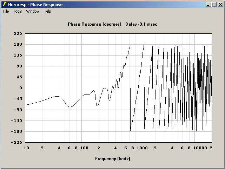Open the Window menu

pyautogui.click(x=33, y=11)
